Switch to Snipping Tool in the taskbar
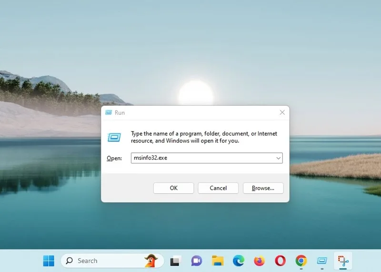This screenshot has height=272, width=381. coord(343,261)
